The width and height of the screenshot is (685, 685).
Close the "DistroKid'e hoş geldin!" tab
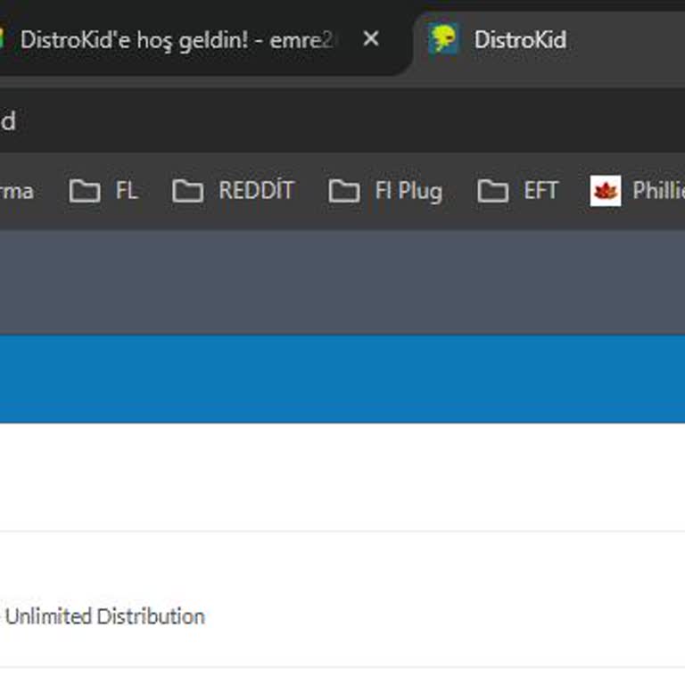pos(371,39)
